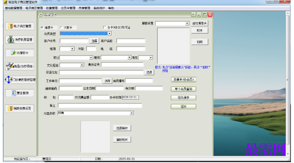
Task: Click the 选择照片 button
Action: [x=122, y=128]
